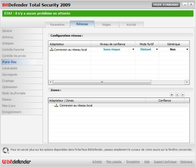Click the Sans risque value
The height and width of the screenshot is (167, 196).
click(112, 49)
